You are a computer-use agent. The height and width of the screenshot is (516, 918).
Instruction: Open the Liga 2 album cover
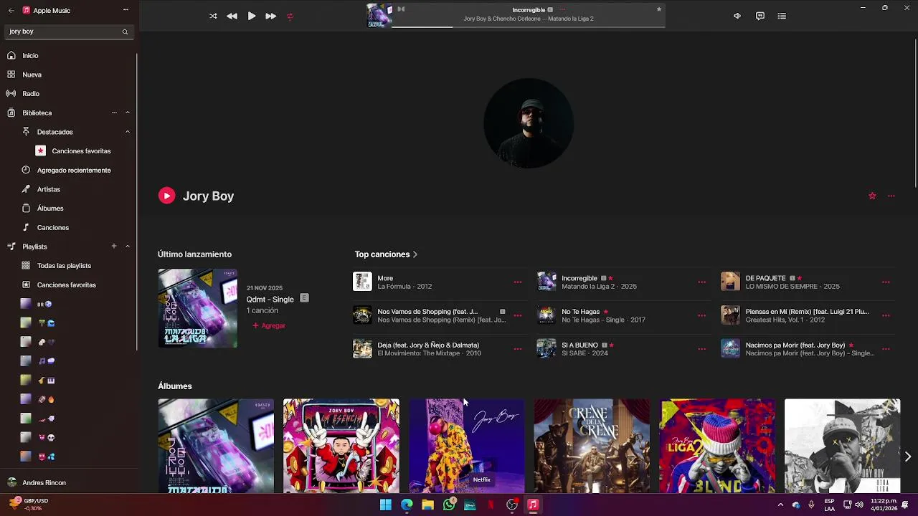[717, 446]
